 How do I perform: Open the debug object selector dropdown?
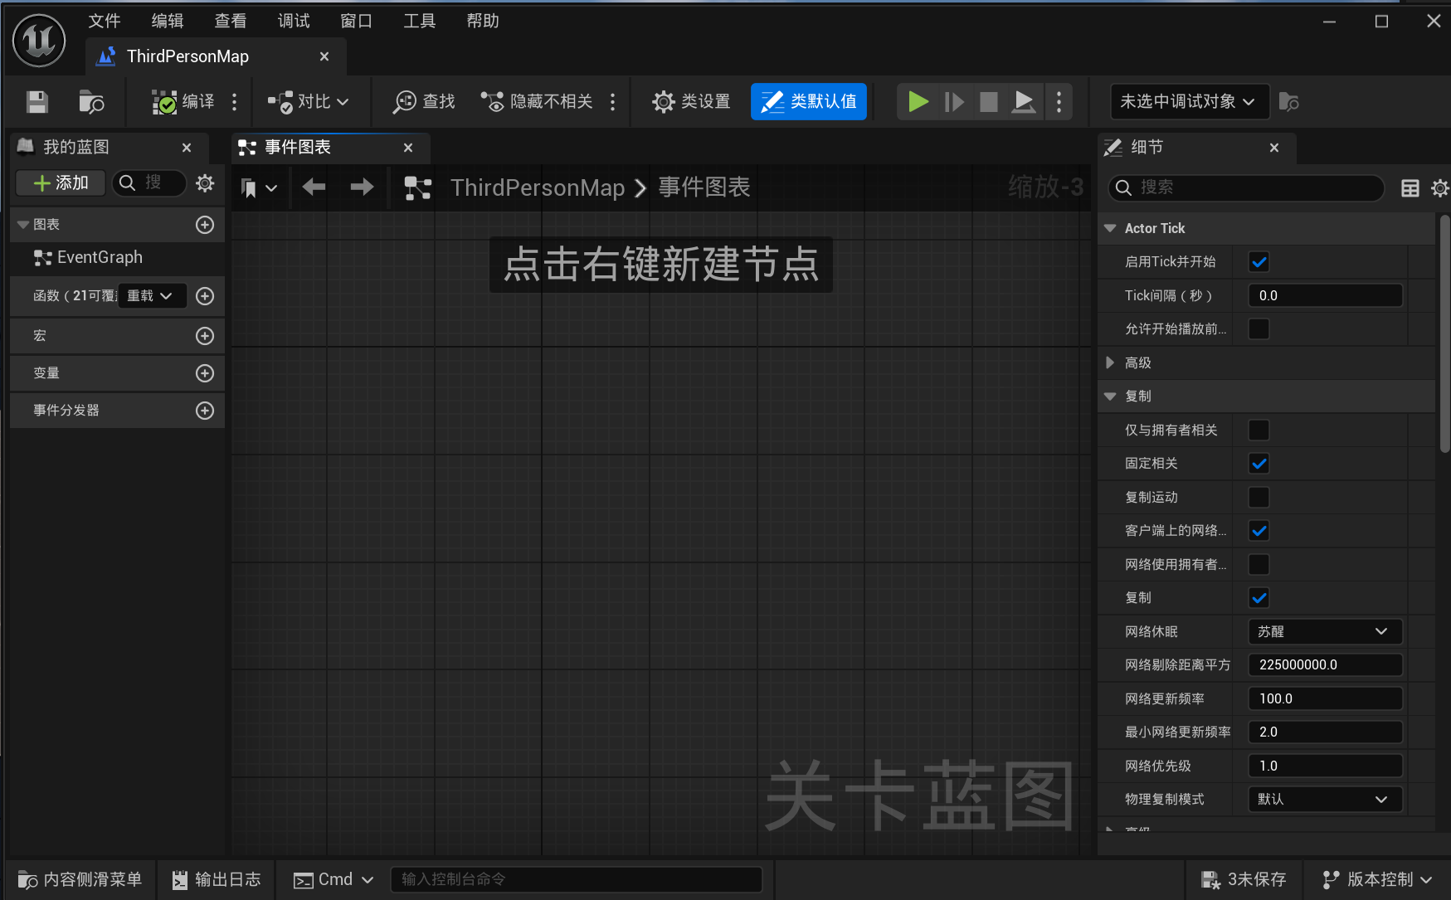1188,102
